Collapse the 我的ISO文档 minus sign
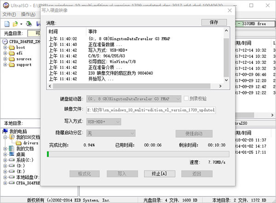The image size is (276, 203). tap(5, 137)
